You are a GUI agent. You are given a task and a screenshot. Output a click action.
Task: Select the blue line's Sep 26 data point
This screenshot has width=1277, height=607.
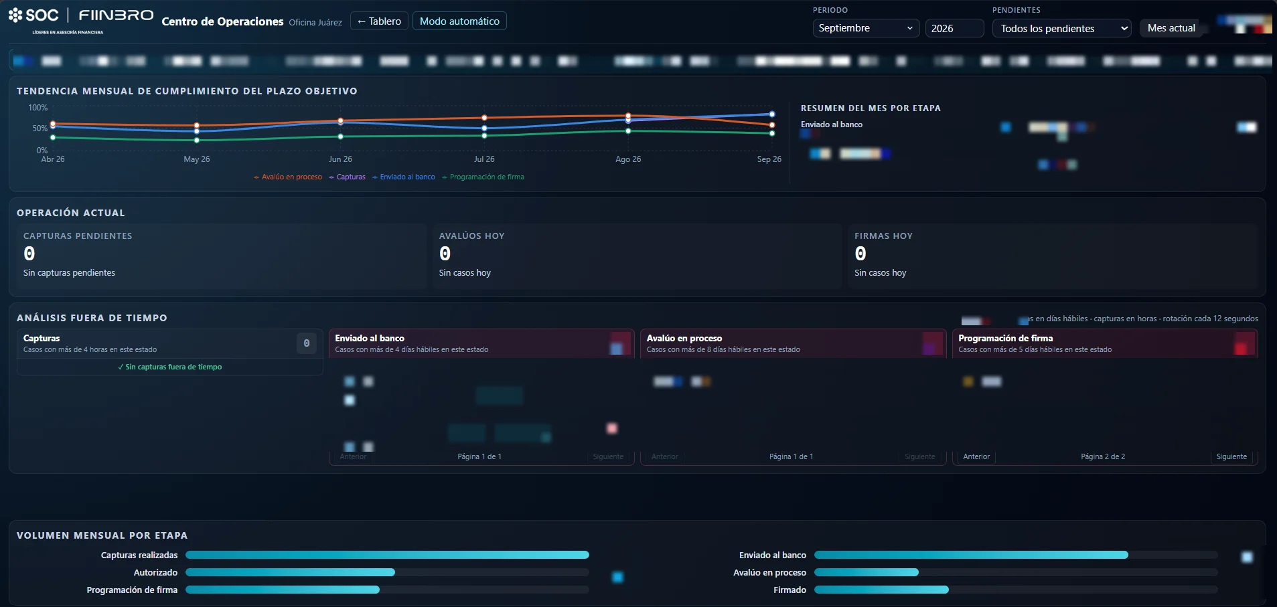click(772, 114)
